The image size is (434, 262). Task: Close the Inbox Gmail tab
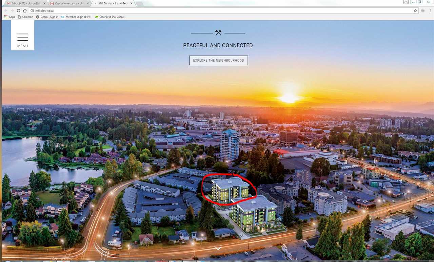(x=44, y=3)
